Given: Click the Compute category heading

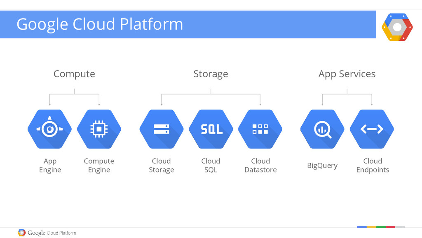Looking at the screenshot, I should tap(74, 74).
